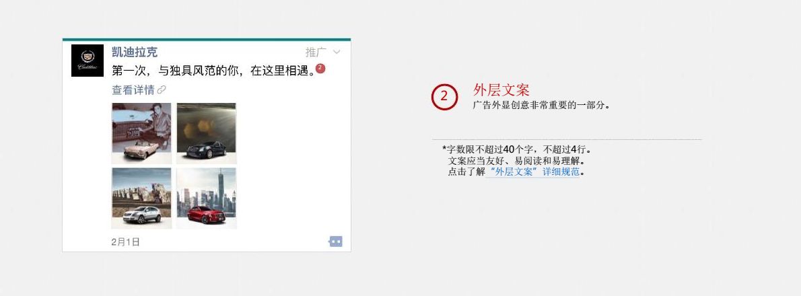
Task: Open the pink vintage Cadillac photo
Action: tap(141, 133)
